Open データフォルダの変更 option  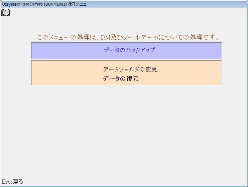130,69
